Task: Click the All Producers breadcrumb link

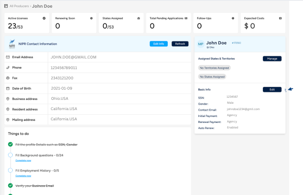Action: pyautogui.click(x=19, y=6)
